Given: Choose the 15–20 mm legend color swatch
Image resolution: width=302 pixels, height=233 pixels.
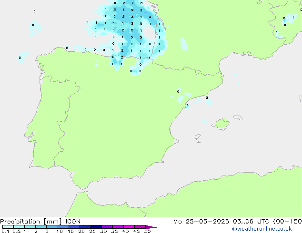Looking at the screenshot, I should pos(74,227).
